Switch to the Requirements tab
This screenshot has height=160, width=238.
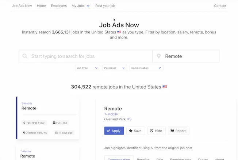180,159
